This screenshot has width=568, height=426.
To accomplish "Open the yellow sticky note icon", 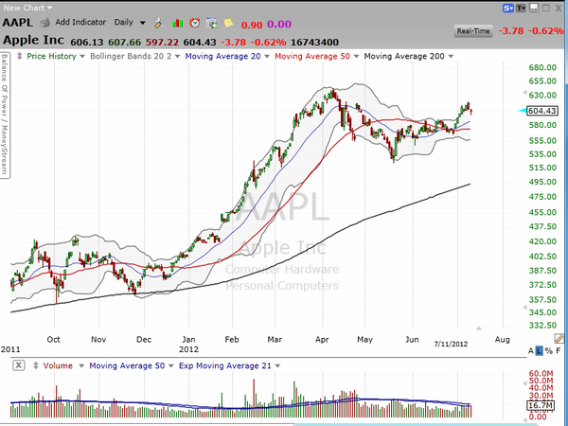I will [228, 23].
